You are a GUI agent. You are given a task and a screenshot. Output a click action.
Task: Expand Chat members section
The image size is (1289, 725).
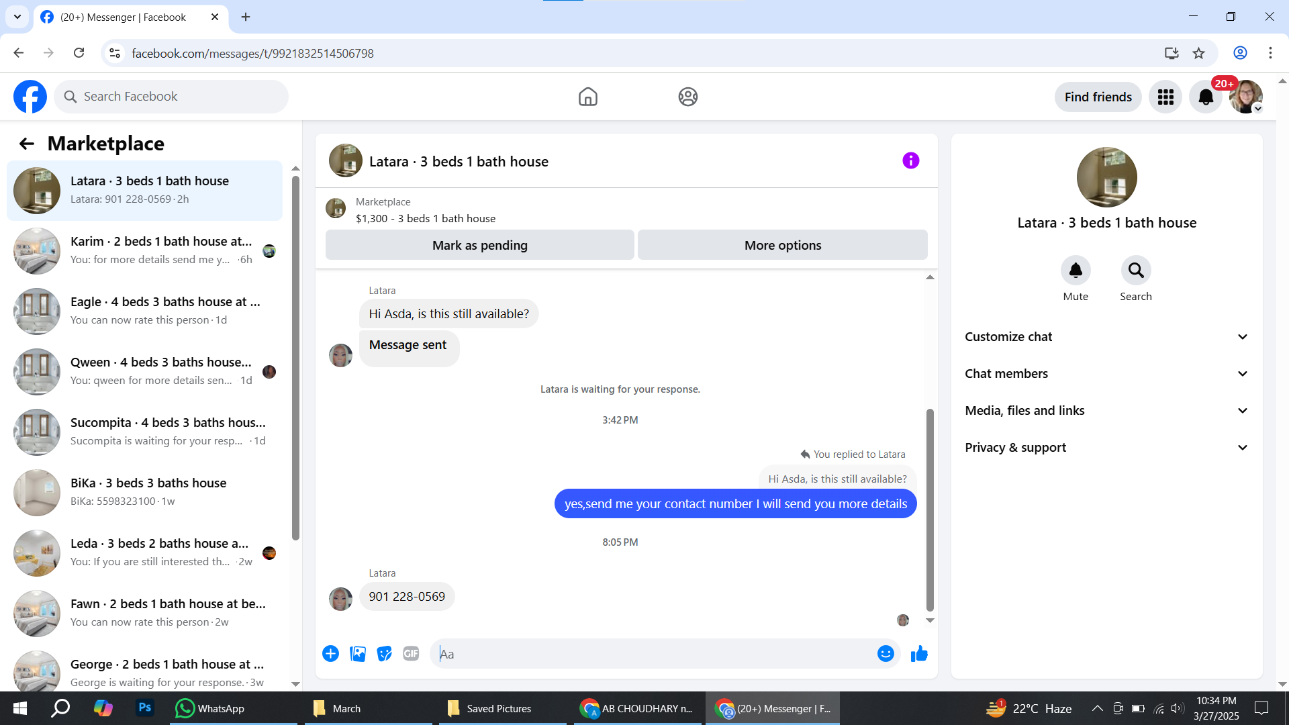(1106, 374)
